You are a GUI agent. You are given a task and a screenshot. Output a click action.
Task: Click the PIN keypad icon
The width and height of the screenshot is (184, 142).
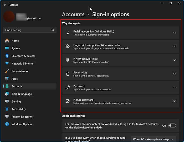point(68,60)
